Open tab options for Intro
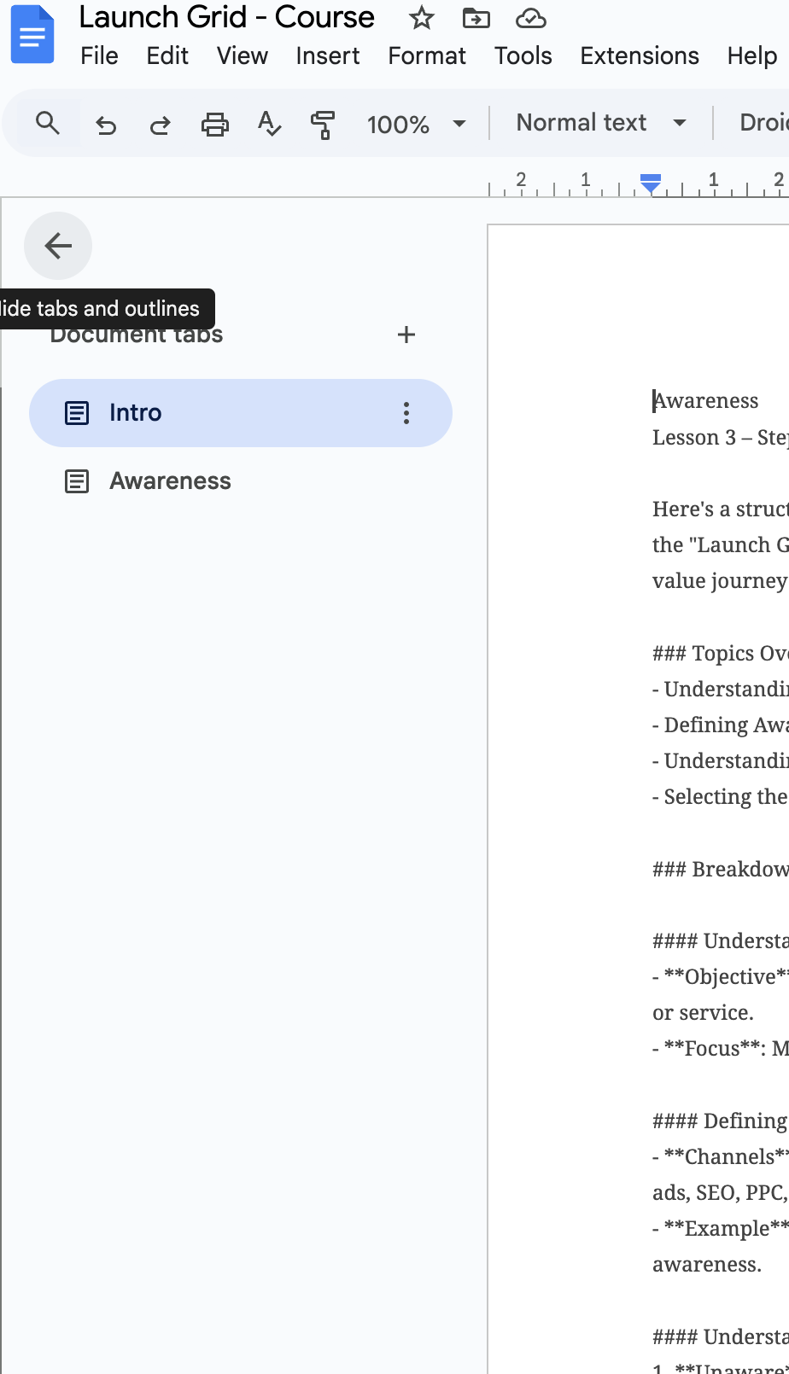The image size is (789, 1374). click(406, 413)
